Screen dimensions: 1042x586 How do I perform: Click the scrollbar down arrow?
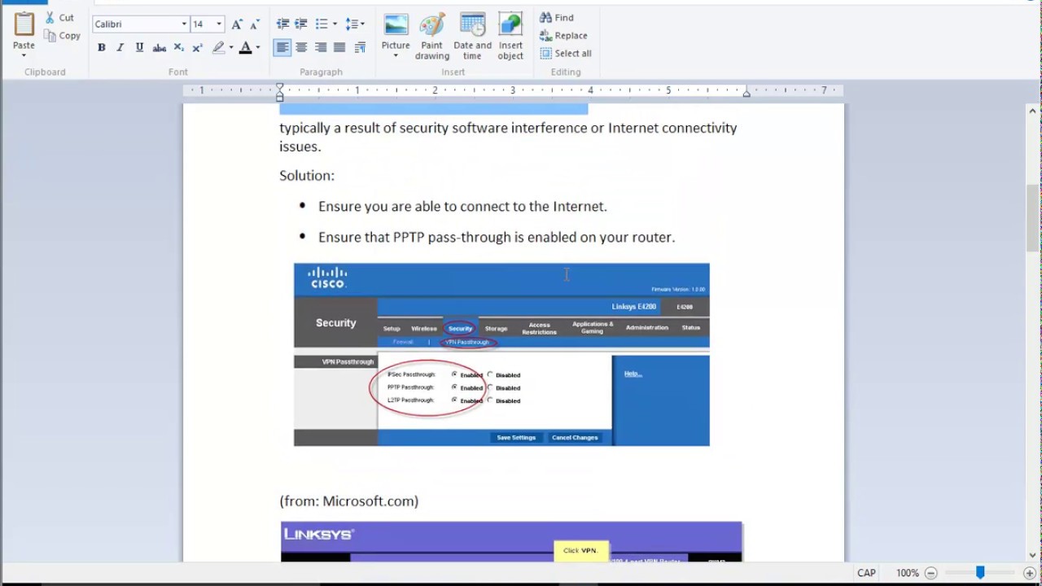point(1033,554)
